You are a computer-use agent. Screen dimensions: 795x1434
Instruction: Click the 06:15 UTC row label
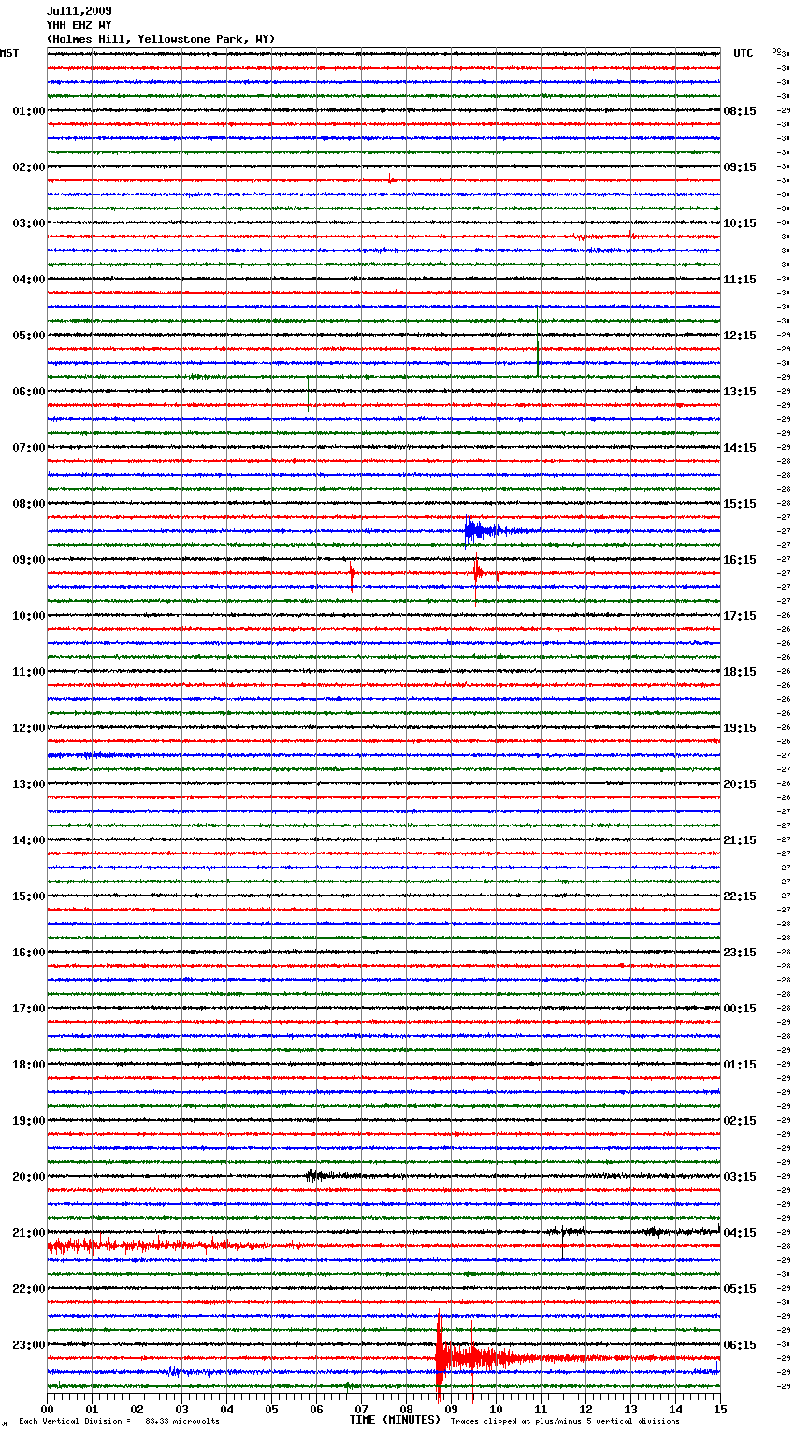click(x=740, y=1345)
